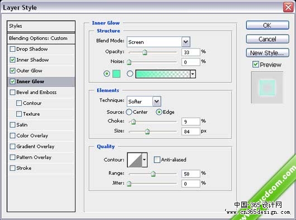The image size is (296, 220).
Task: Choose Edge as glow source
Action: [159, 112]
